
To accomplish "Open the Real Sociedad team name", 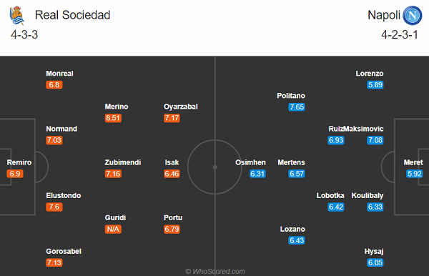I will click(x=72, y=15).
